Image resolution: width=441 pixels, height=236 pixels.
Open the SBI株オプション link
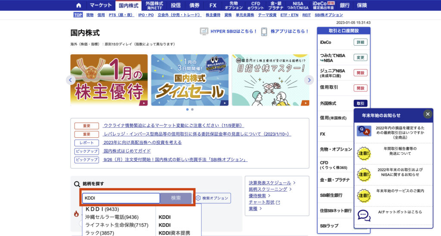[x=329, y=15]
